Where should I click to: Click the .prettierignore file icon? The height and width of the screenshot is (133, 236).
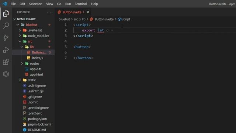(25, 108)
